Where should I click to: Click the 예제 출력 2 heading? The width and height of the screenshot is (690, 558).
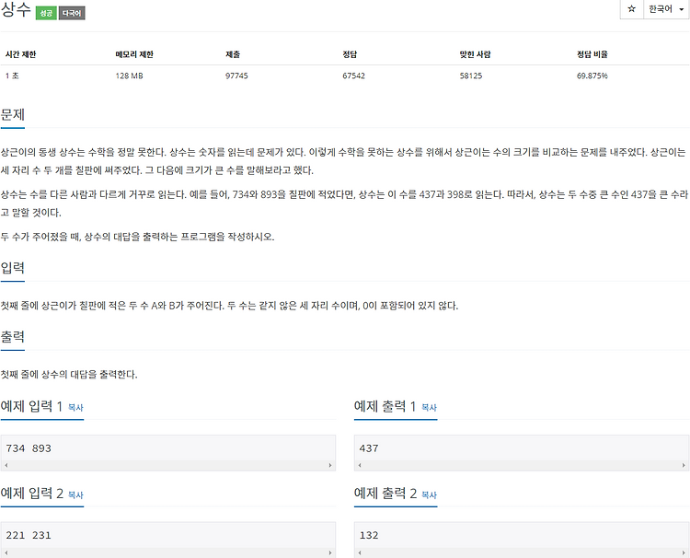click(385, 494)
